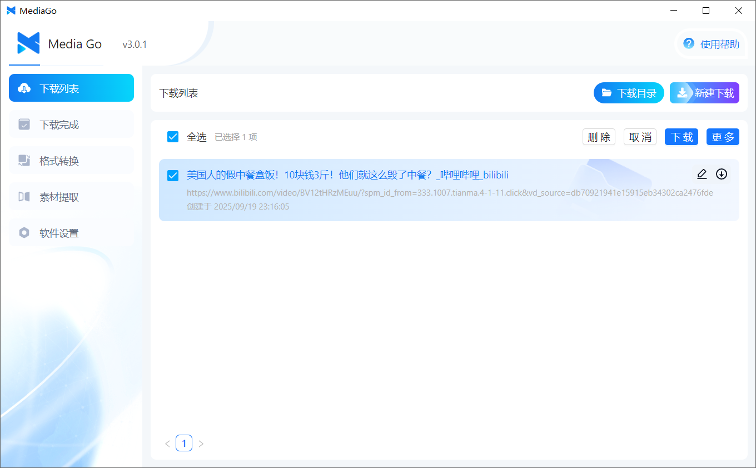
Task: Switch to 下载完成 in sidebar
Action: click(x=71, y=124)
